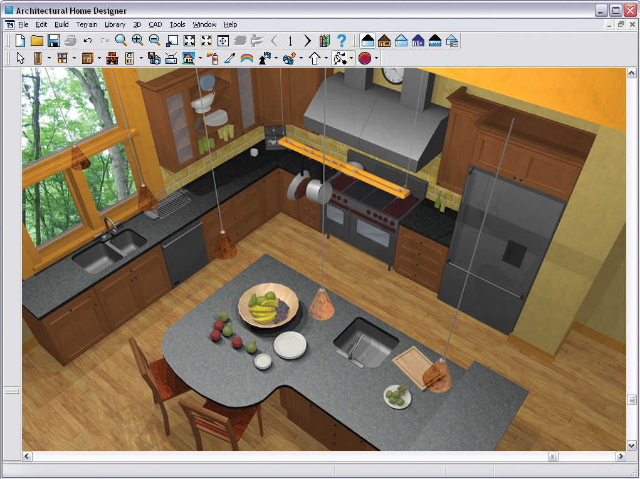Choose the Cabinet tool
The image size is (640, 479).
click(x=87, y=58)
